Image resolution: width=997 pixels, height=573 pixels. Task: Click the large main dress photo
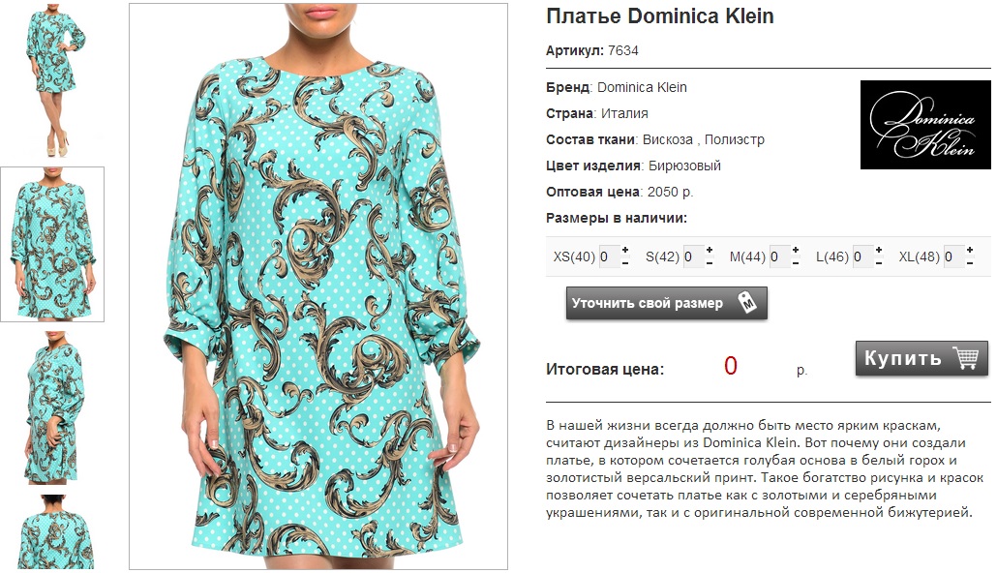click(317, 286)
